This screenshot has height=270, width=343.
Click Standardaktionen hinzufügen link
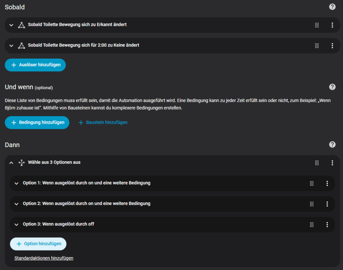coord(44,258)
